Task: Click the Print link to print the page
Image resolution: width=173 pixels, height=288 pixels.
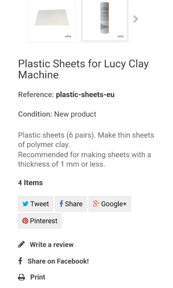Action: pyautogui.click(x=37, y=277)
